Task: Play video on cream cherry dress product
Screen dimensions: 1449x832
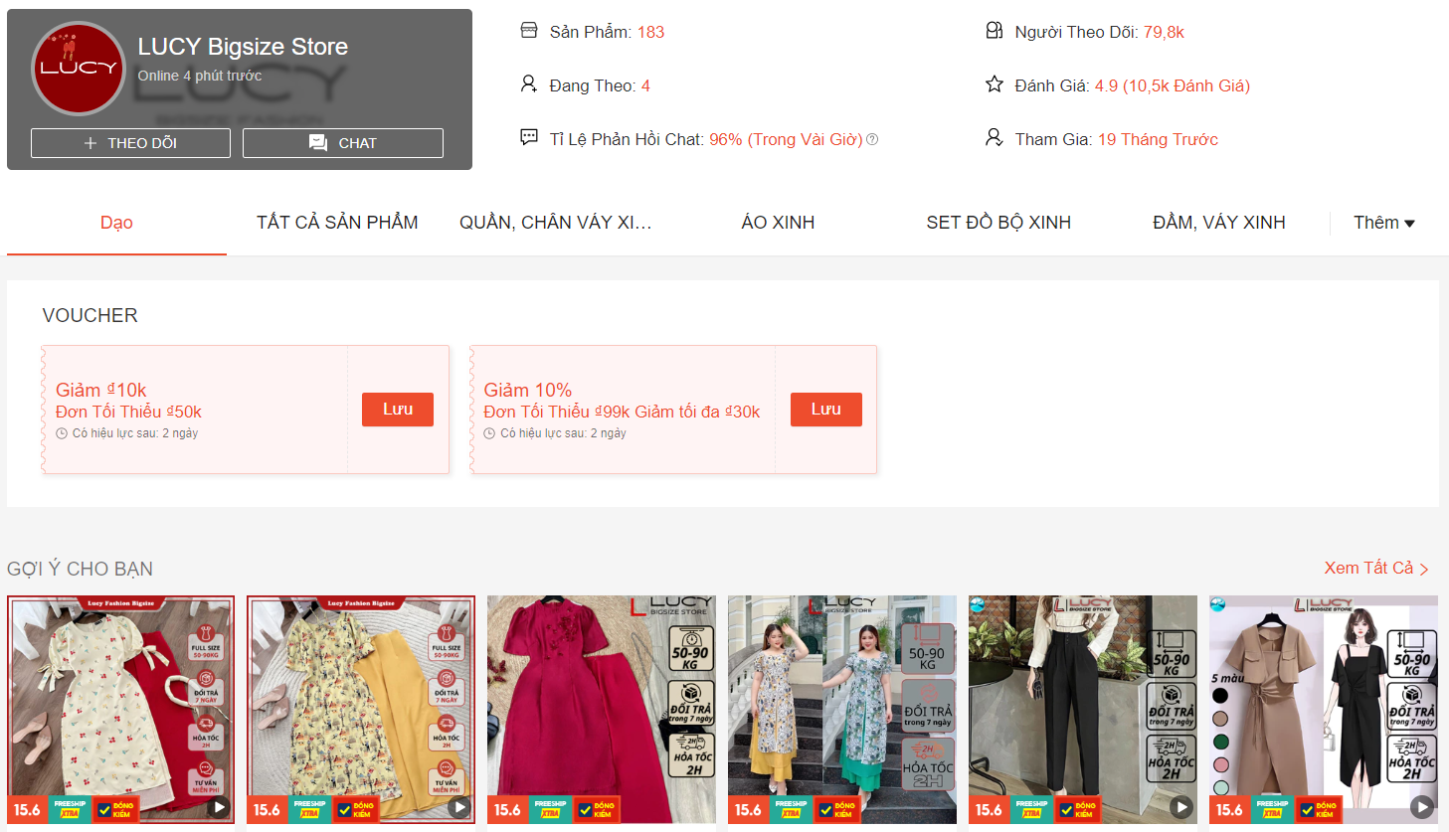Action: click(x=219, y=807)
